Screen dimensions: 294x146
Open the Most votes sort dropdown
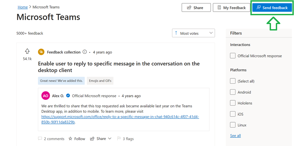pos(193,33)
